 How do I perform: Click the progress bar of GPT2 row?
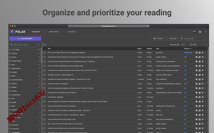(188, 53)
